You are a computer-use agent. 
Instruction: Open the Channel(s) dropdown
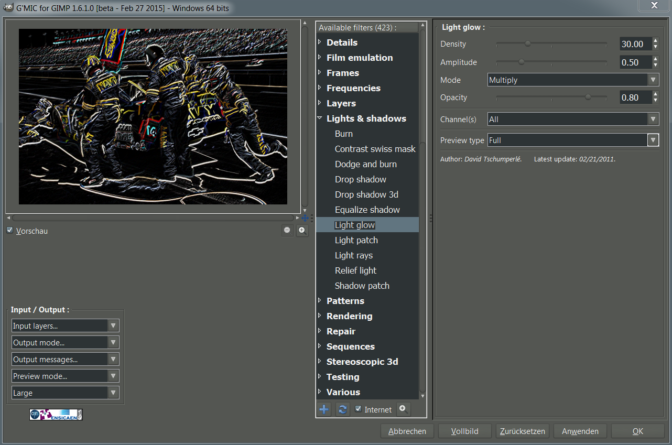(x=572, y=120)
